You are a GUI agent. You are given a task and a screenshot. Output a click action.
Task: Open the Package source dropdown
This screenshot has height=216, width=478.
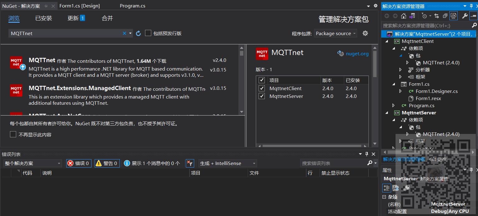coord(336,33)
